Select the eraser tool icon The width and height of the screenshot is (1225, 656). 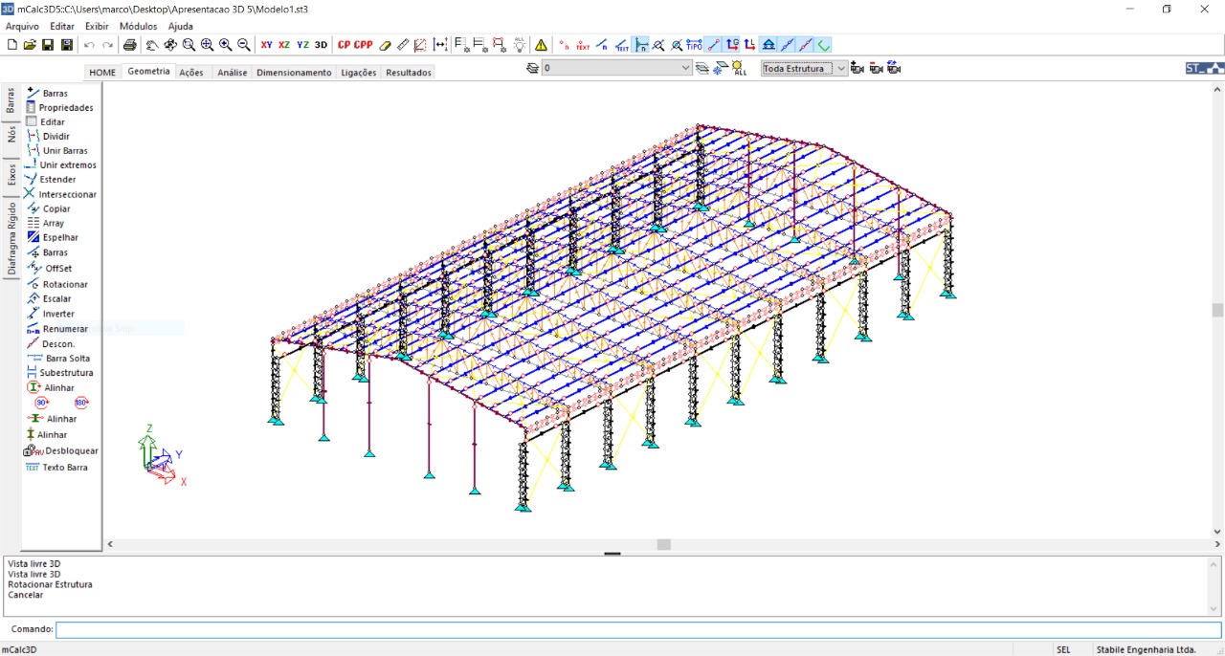point(385,45)
